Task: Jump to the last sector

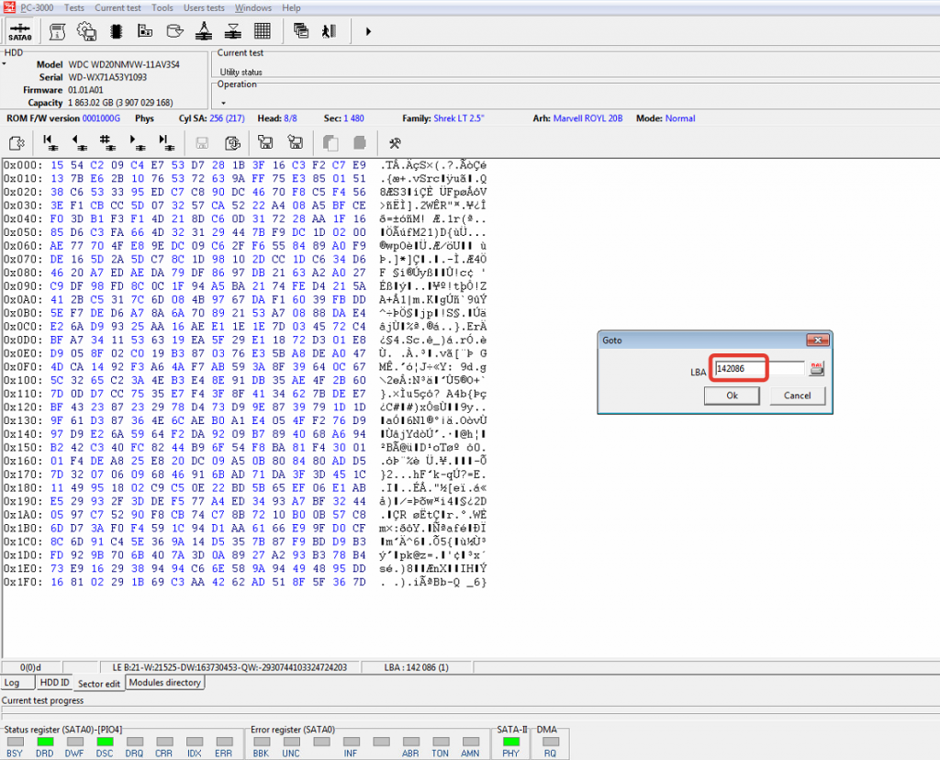Action: coord(166,142)
